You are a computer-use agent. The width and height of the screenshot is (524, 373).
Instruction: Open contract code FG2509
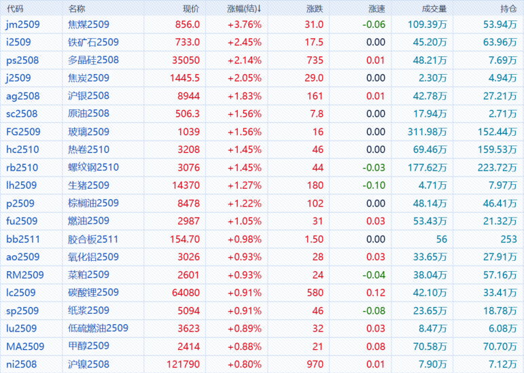click(23, 132)
